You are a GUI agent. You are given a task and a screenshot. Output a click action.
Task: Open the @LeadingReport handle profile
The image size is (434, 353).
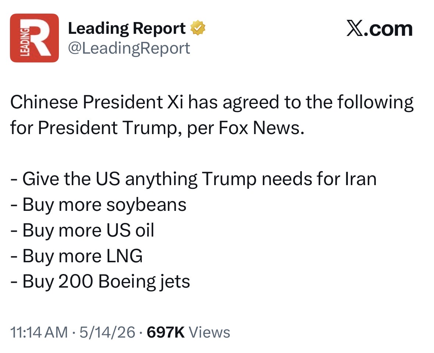129,48
